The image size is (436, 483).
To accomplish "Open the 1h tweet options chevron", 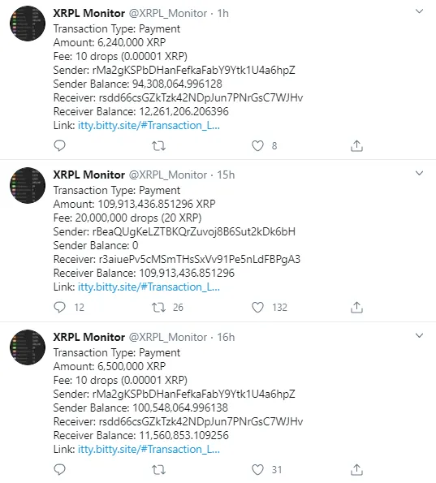I will (419, 11).
